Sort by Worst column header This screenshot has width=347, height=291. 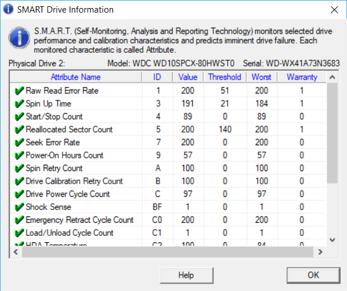click(x=262, y=77)
